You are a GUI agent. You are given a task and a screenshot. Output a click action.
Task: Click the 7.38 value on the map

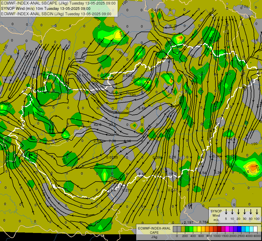pyautogui.click(x=112, y=141)
